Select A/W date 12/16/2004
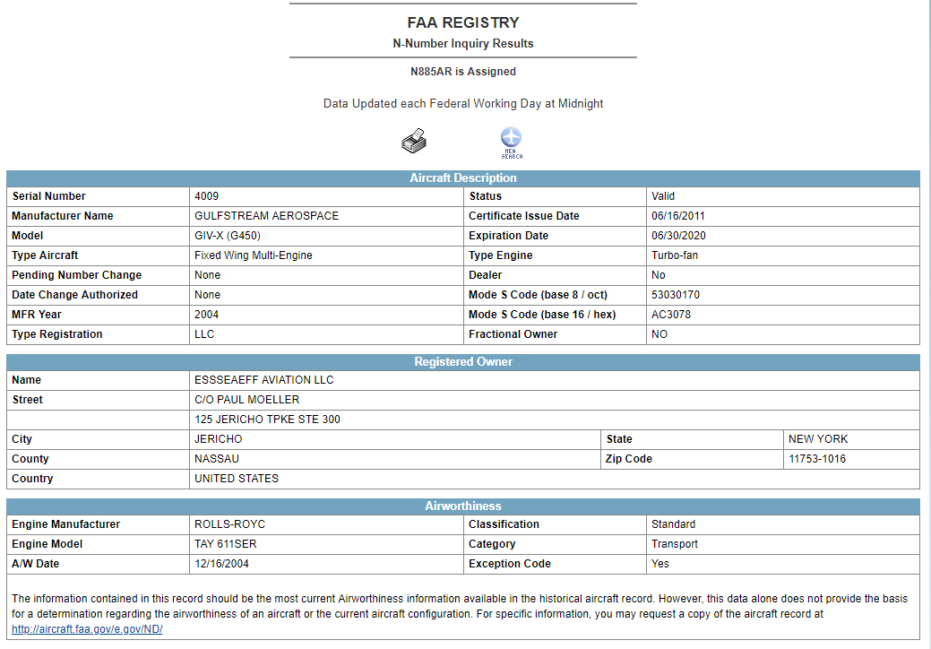The image size is (931, 649). click(x=221, y=564)
